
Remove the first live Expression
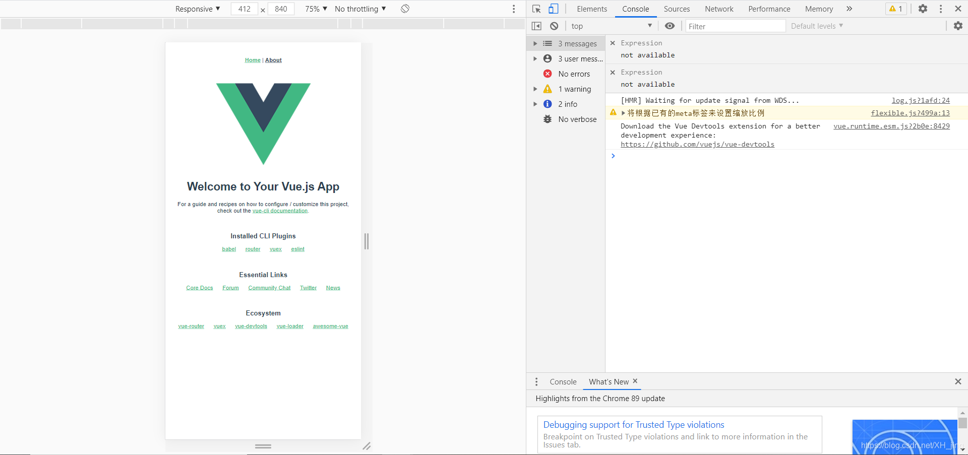point(613,43)
